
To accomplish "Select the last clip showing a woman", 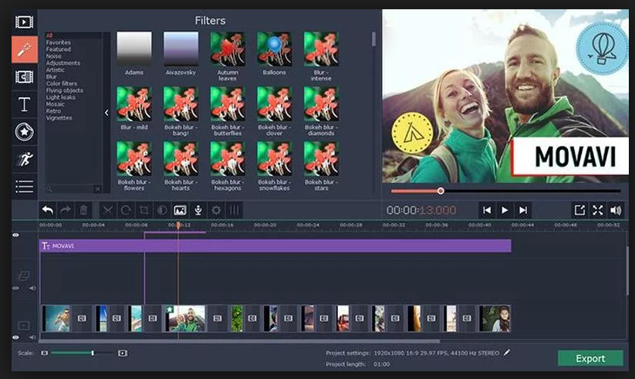I will pyautogui.click(x=495, y=319).
